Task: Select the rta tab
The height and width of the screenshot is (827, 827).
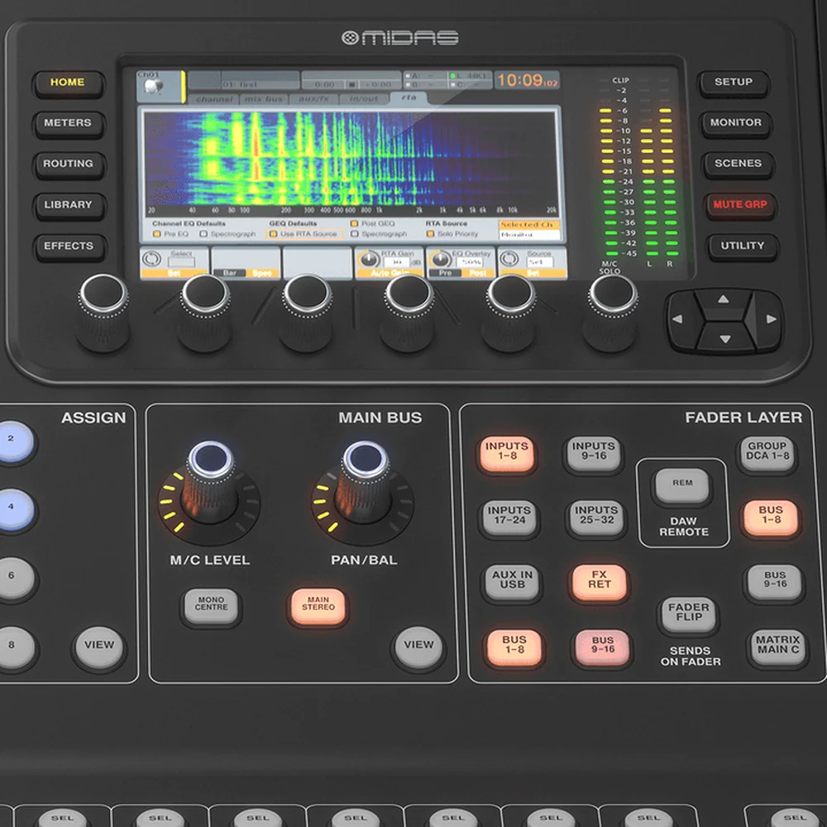Action: click(409, 98)
